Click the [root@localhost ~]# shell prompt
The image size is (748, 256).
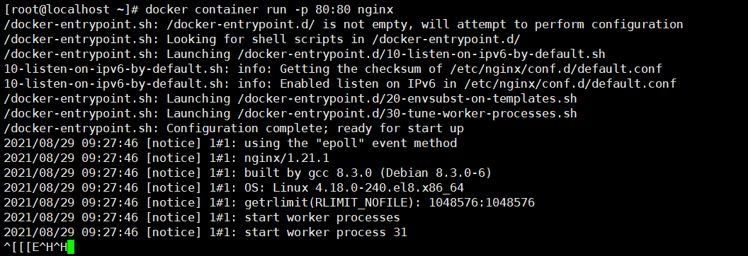point(71,9)
